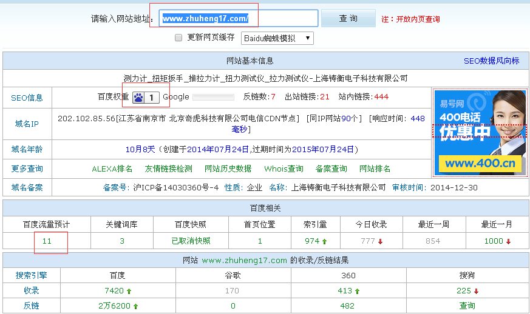Viewport: 530px width, 314px height.
Task: Open the 网站历史数据 link
Action: click(x=228, y=169)
